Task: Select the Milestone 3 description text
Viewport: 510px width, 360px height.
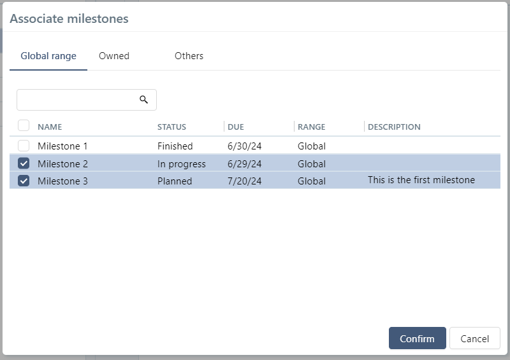Action: click(x=421, y=180)
